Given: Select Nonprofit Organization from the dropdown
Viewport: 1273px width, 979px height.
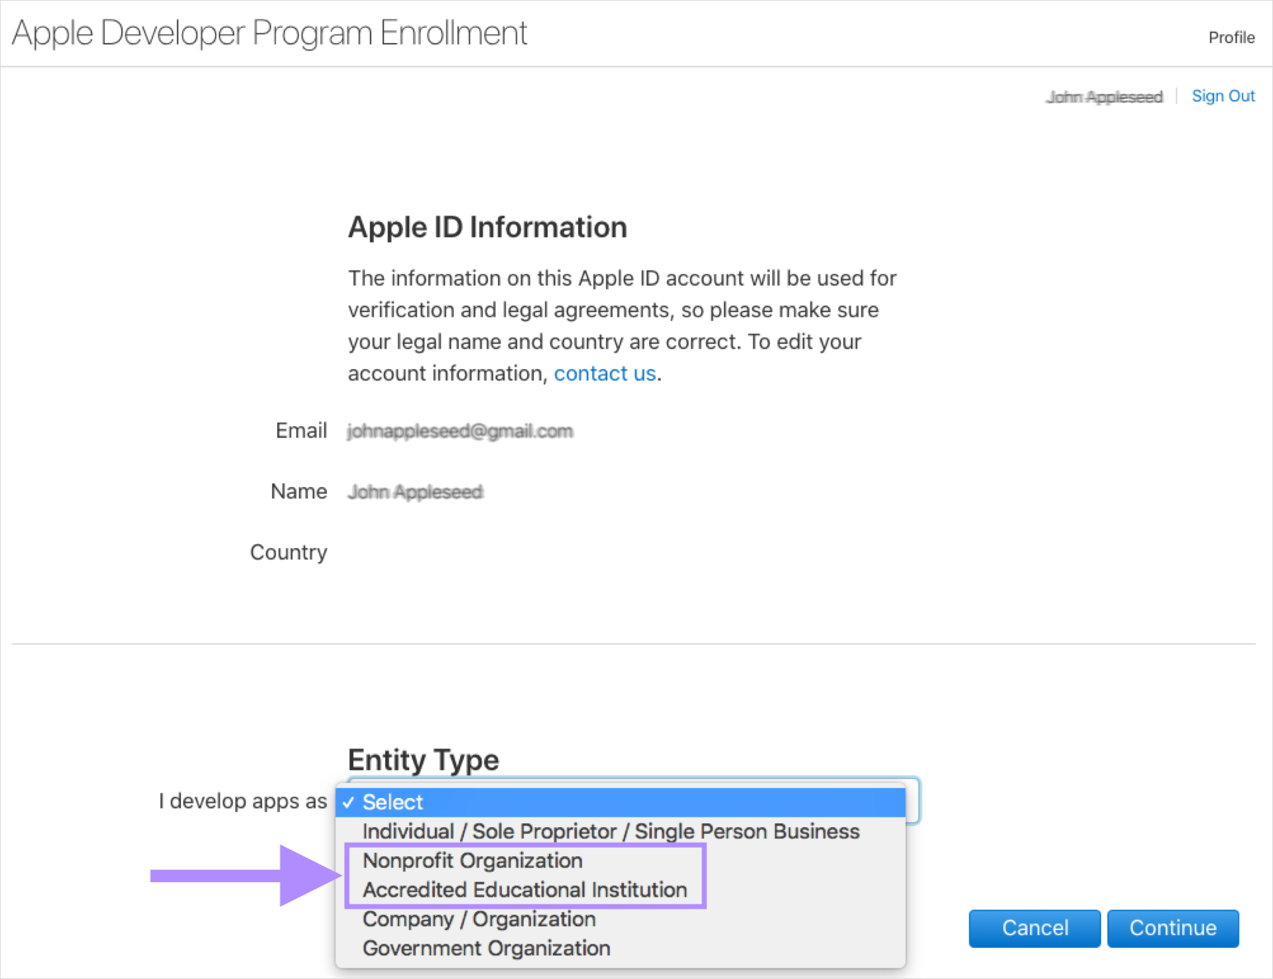Looking at the screenshot, I should 472,860.
